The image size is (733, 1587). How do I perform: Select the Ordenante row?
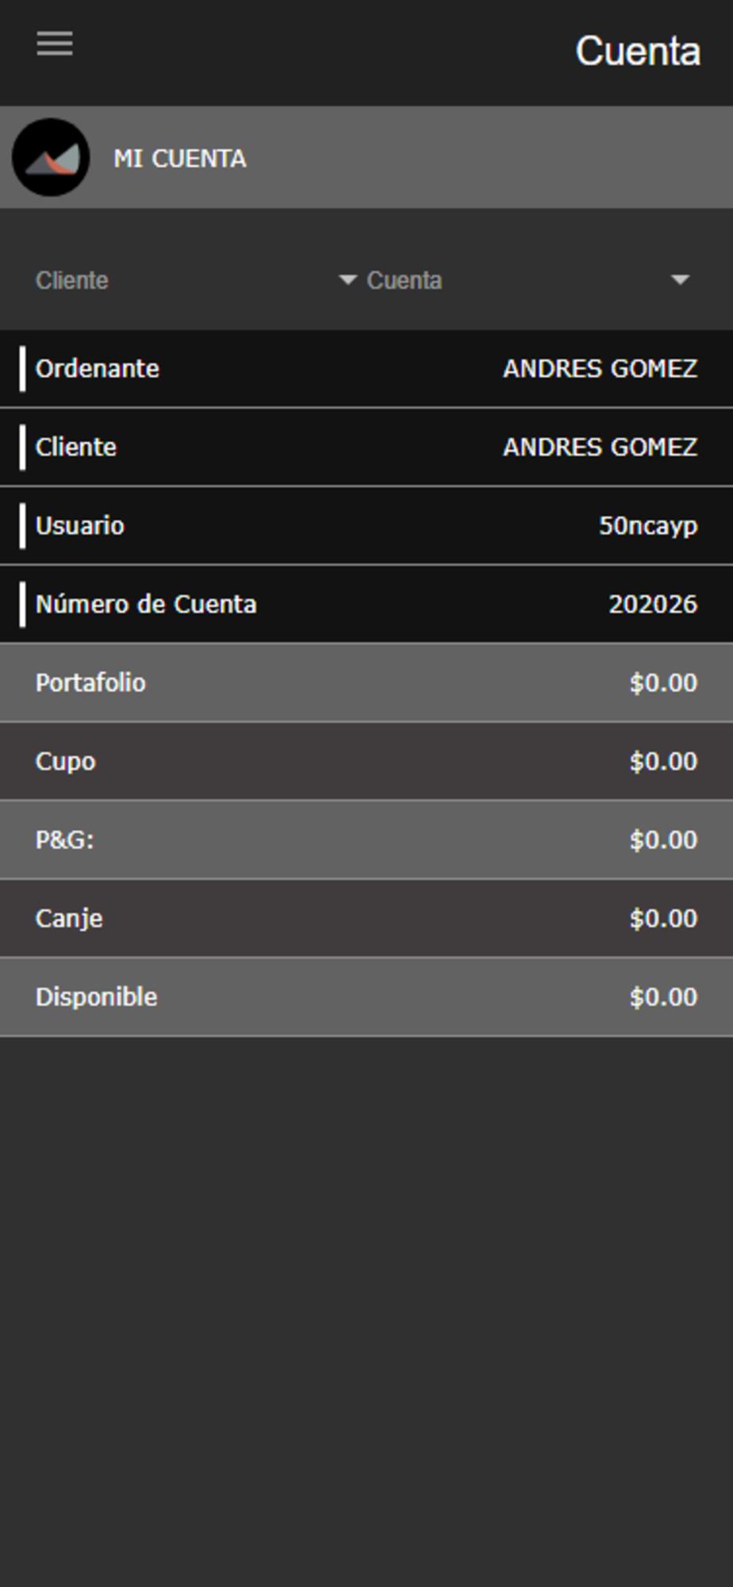point(366,369)
